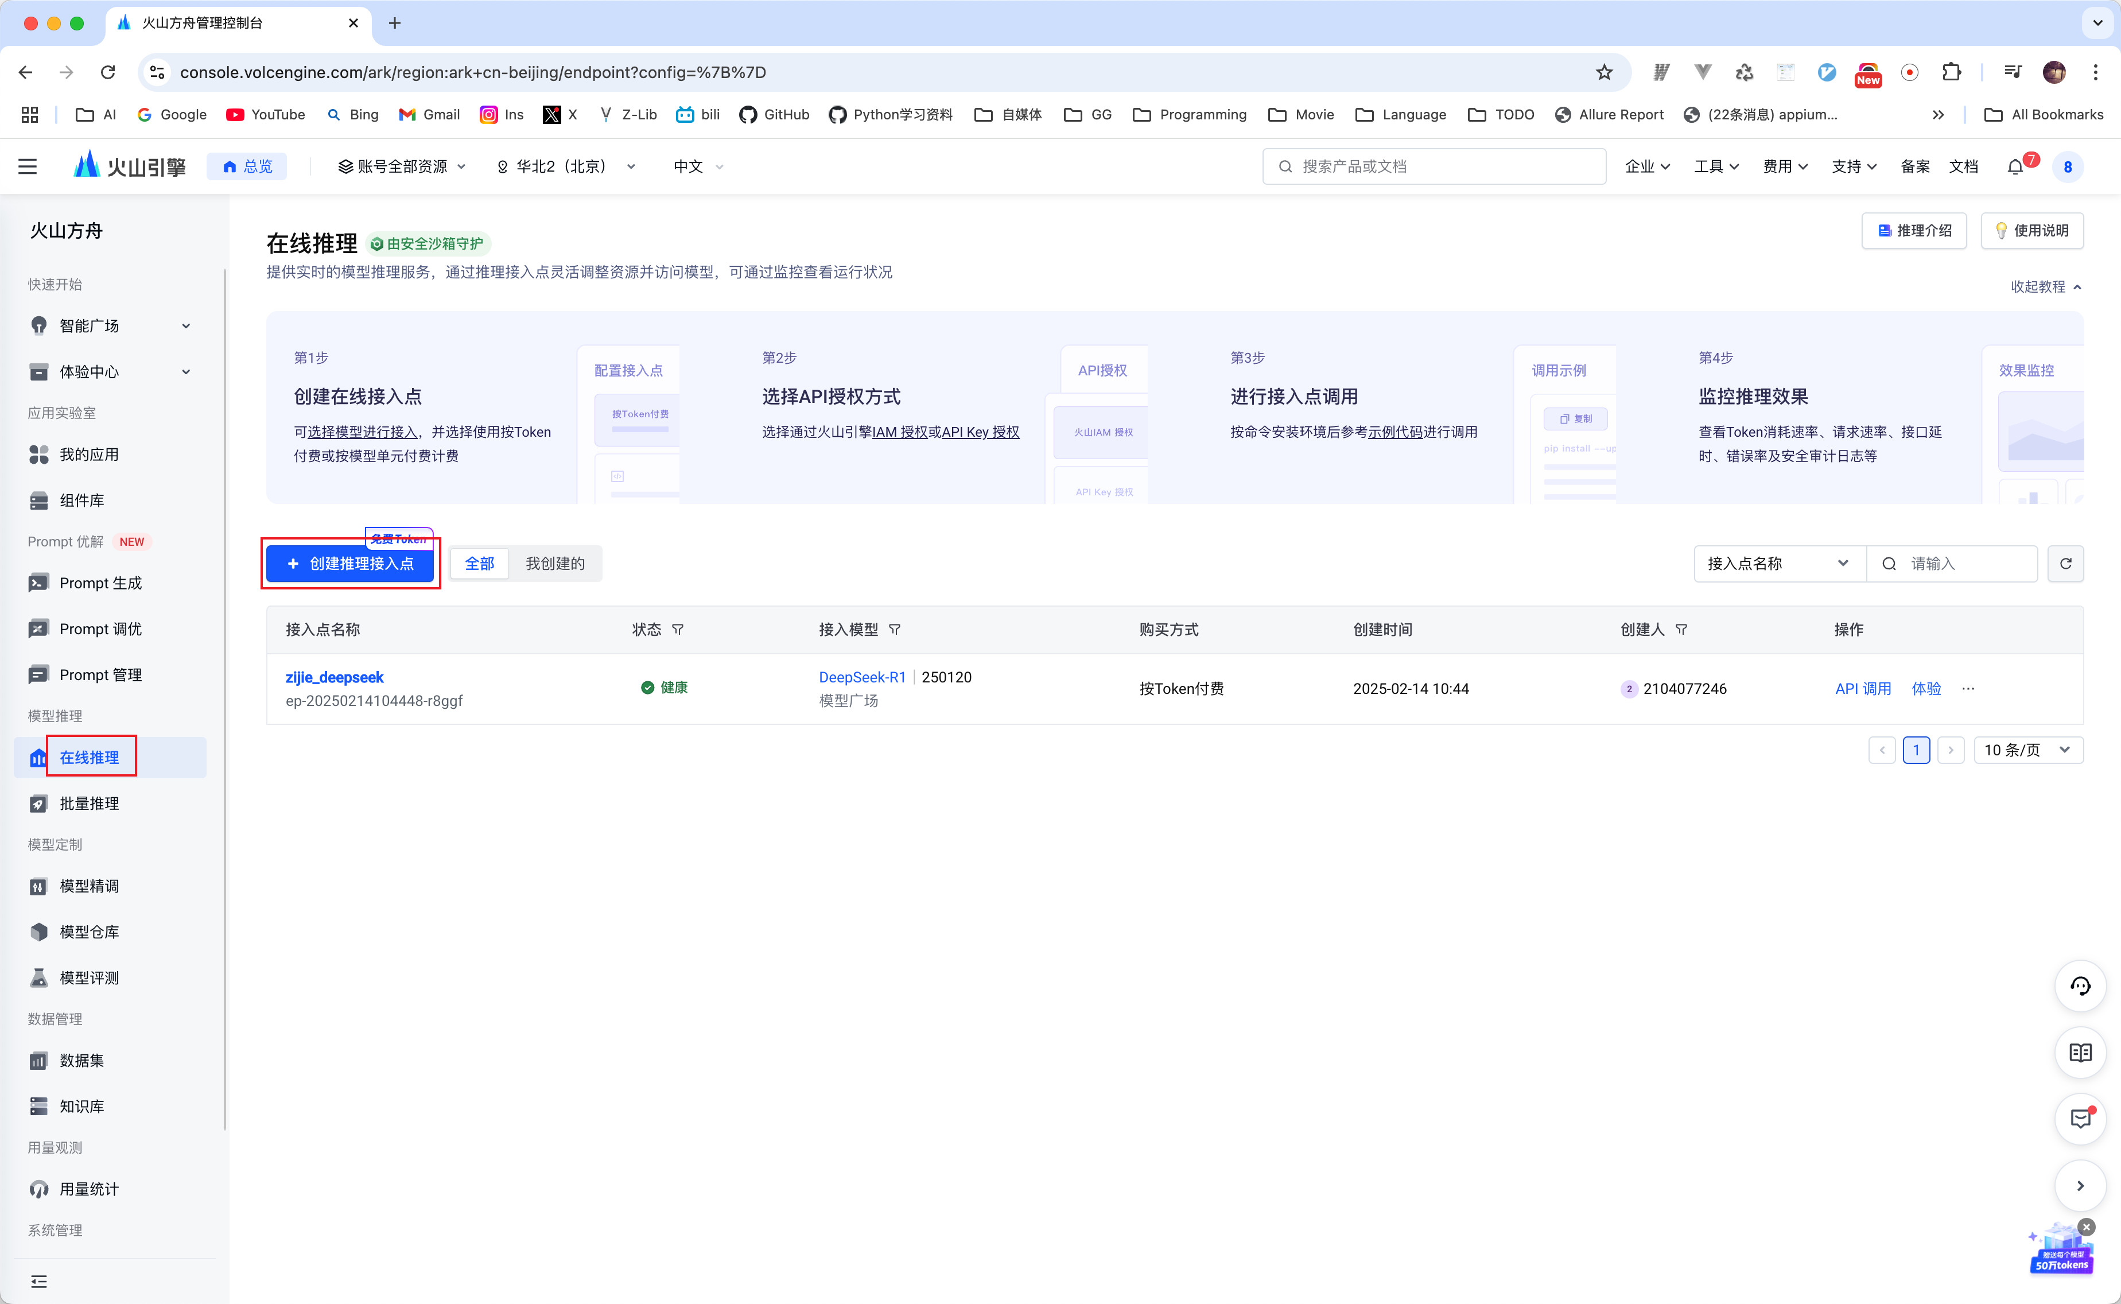Collapse the tutorial with 收起教程
Image resolution: width=2121 pixels, height=1304 pixels.
point(2047,286)
